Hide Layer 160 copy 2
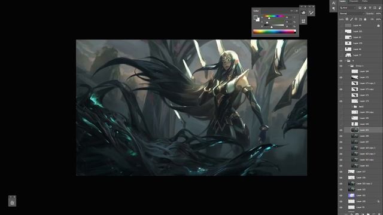This screenshot has height=215, width=383. [x=341, y=183]
